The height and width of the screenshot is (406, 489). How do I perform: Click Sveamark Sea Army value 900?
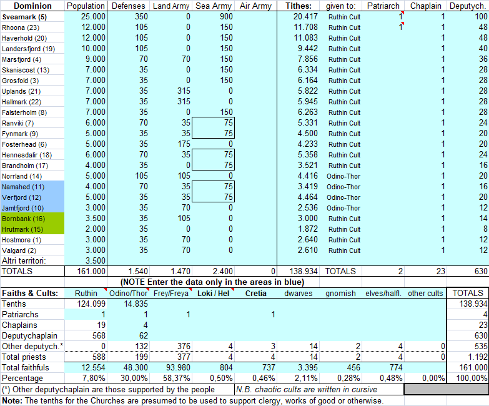[213, 17]
